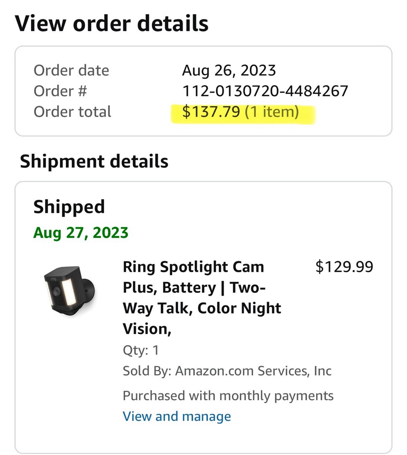Click the Shipment details heading
The height and width of the screenshot is (455, 407).
click(94, 161)
